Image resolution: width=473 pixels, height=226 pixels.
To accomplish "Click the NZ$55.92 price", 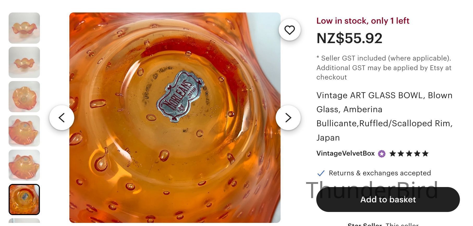I will click(349, 38).
